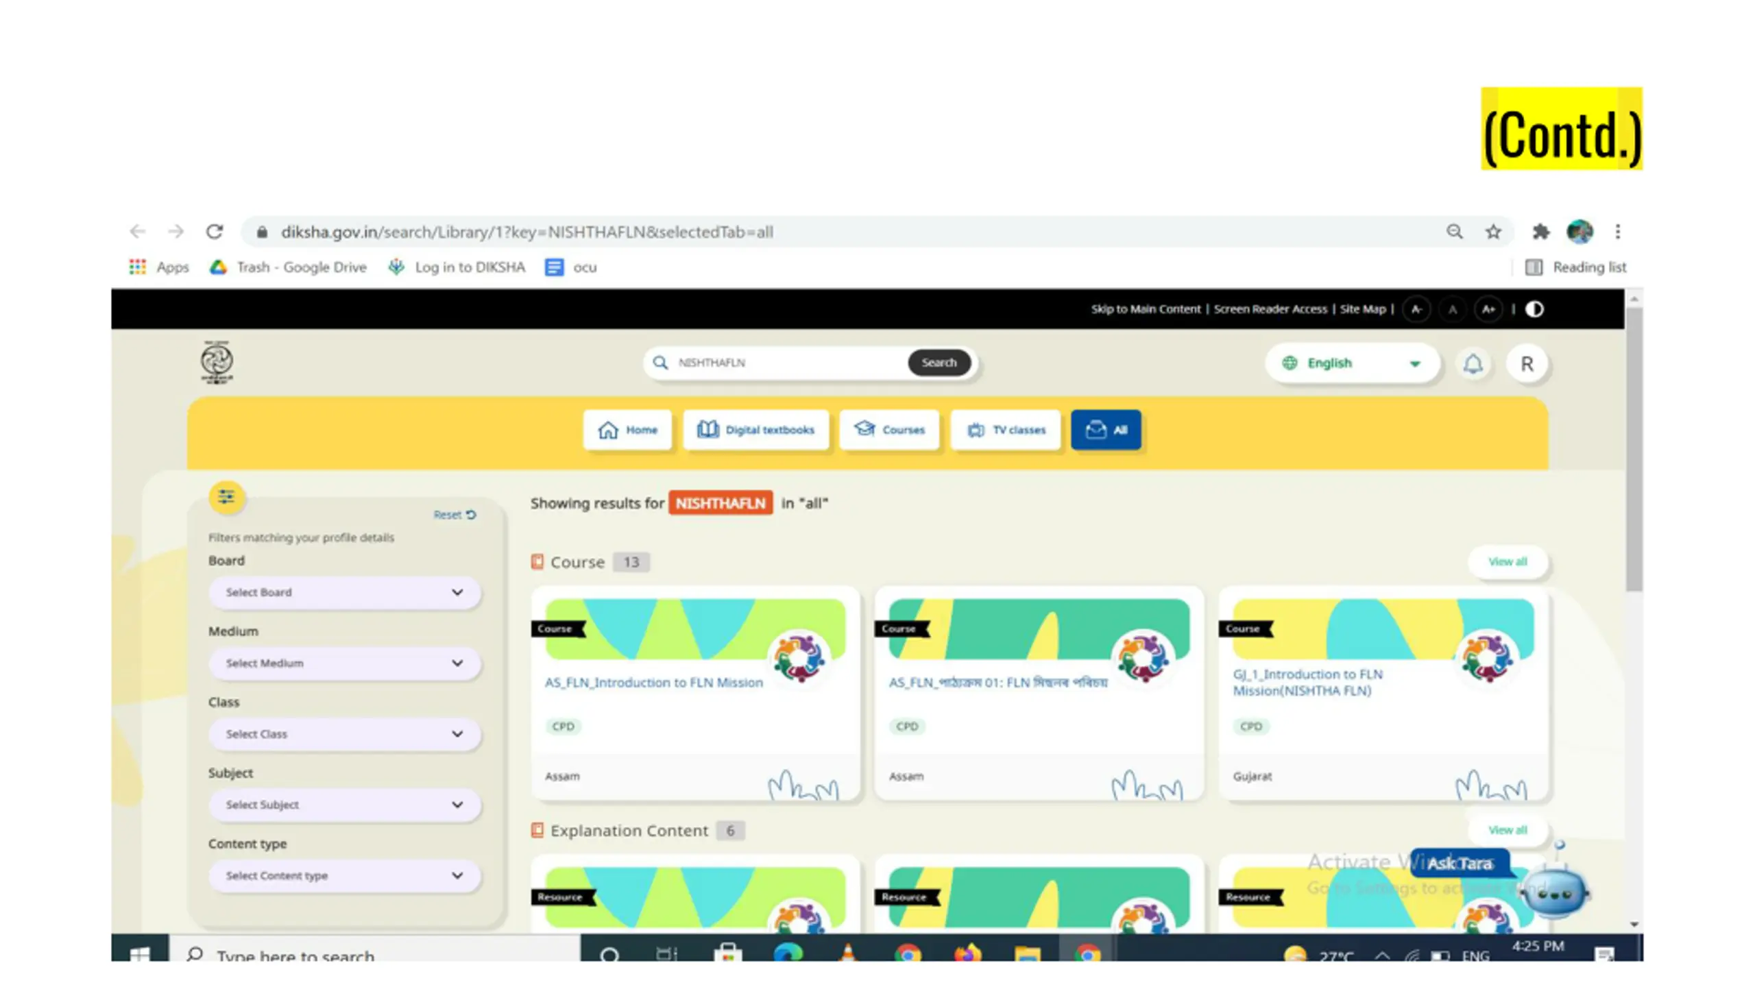Click View all for Course results
The width and height of the screenshot is (1755, 987).
(1508, 561)
